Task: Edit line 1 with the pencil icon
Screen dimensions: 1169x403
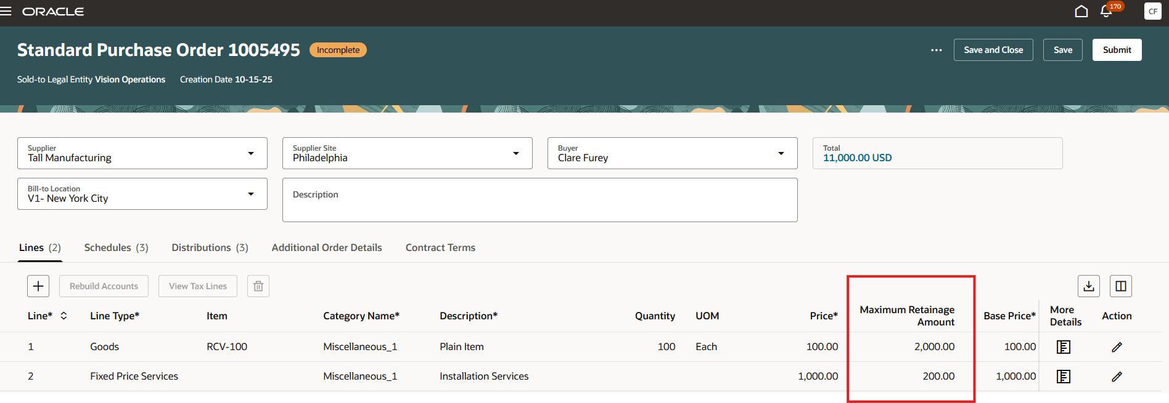Action: point(1117,347)
